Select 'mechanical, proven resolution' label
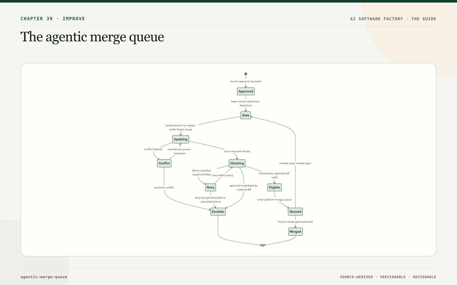Image resolution: width=457 pixels, height=285 pixels. 179,151
